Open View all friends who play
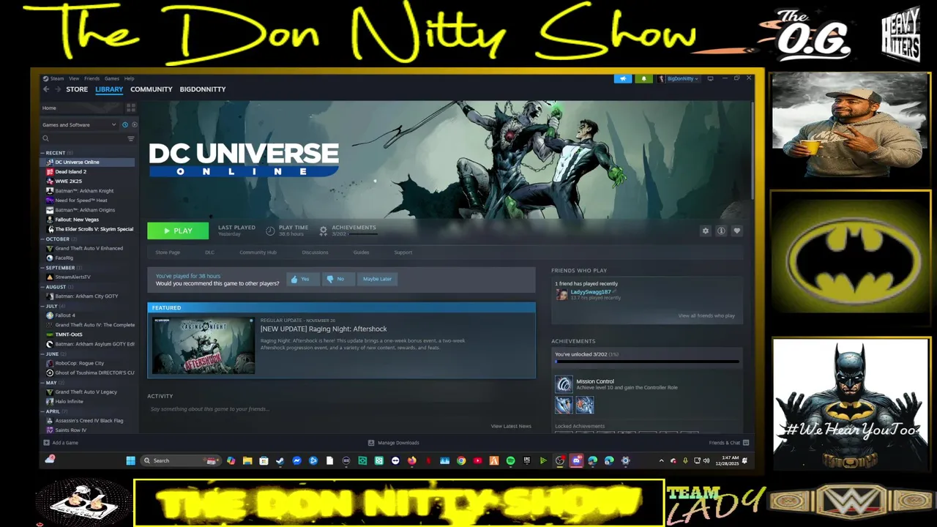This screenshot has height=527, width=937. click(x=706, y=315)
